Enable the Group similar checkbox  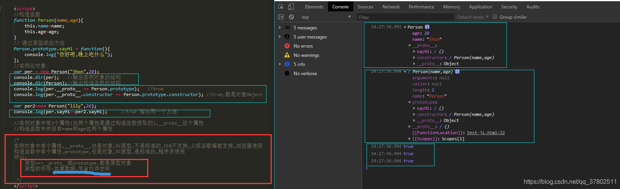tap(495, 17)
